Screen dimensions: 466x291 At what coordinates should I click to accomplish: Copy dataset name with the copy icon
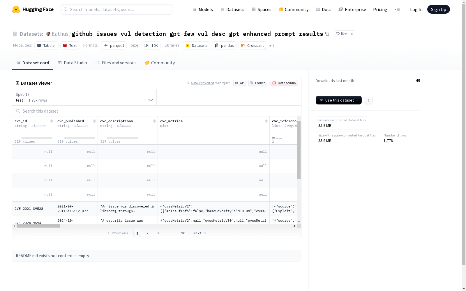327,34
